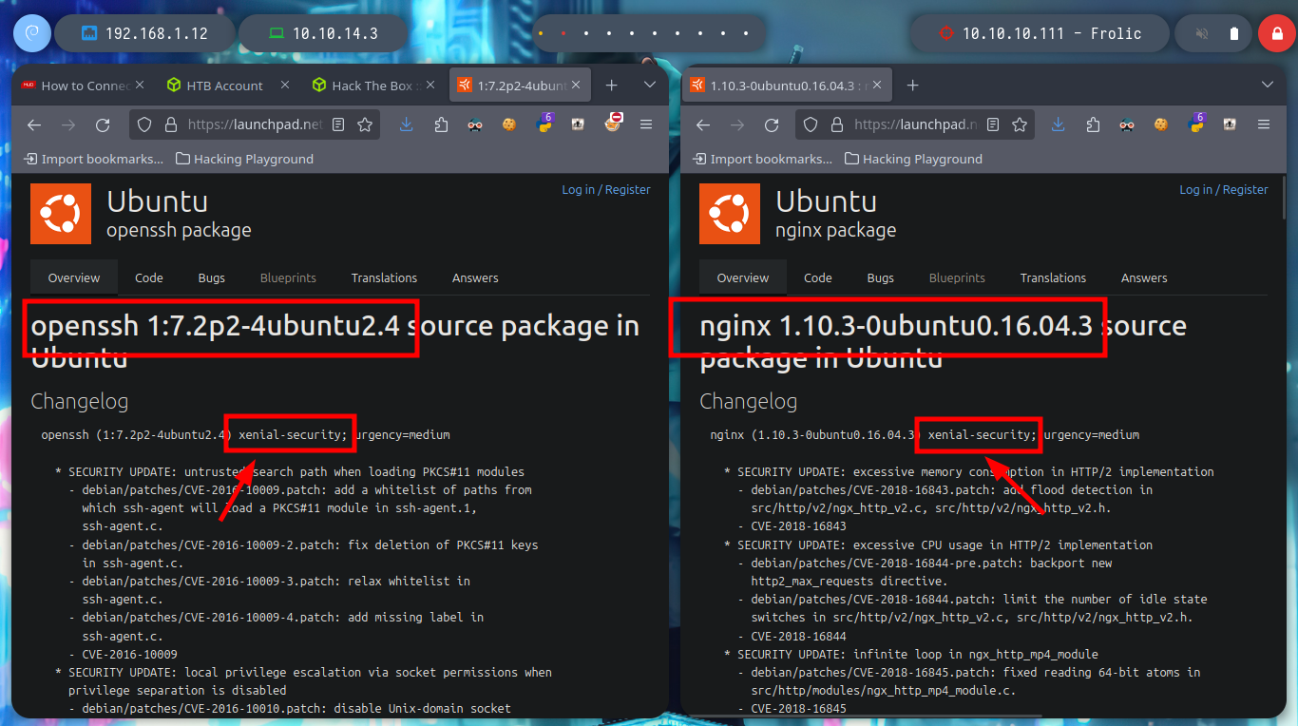Open the Bugs tab on nginx package page

(881, 277)
